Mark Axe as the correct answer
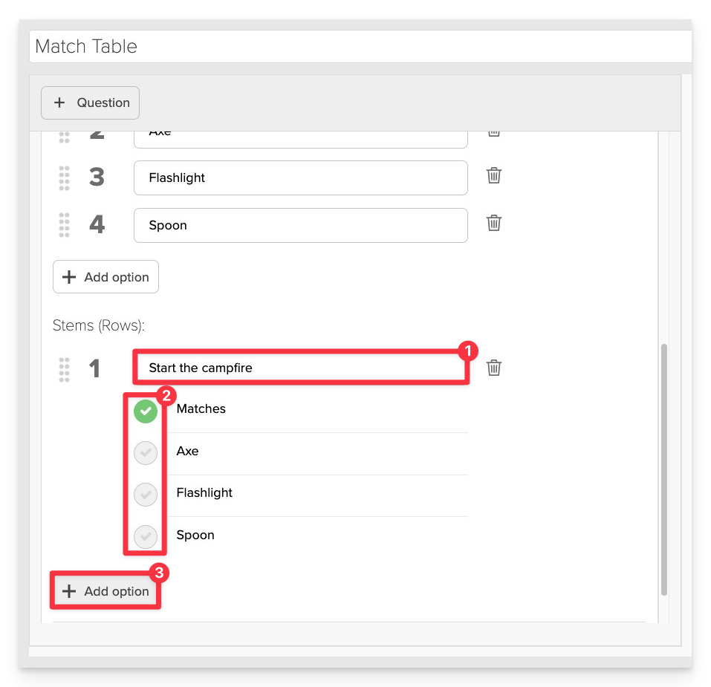The height and width of the screenshot is (687, 711). 146,453
